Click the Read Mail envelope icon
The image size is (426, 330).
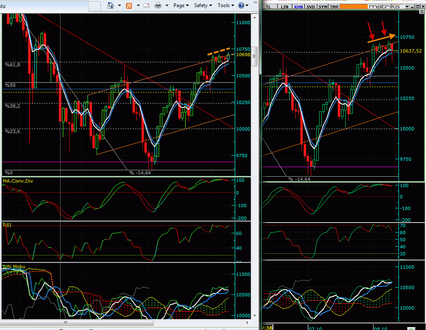[x=147, y=5]
